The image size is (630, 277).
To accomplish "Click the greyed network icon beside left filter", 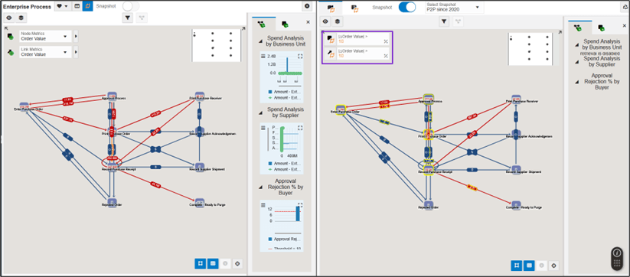I will [x=142, y=18].
